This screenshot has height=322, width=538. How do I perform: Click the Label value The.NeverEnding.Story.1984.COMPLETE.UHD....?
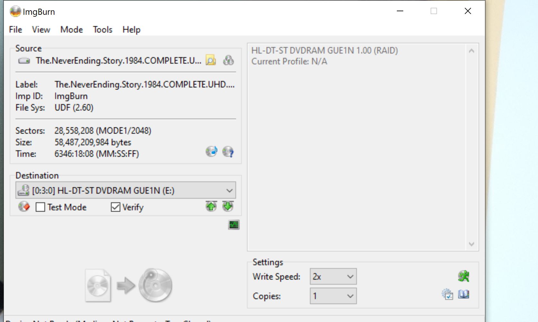(x=144, y=84)
